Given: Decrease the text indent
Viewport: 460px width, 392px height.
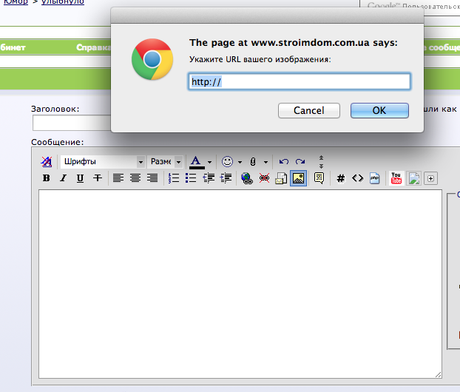Looking at the screenshot, I should [209, 178].
